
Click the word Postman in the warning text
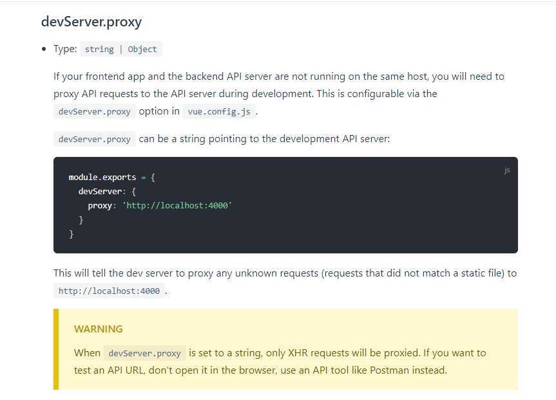[389, 370]
